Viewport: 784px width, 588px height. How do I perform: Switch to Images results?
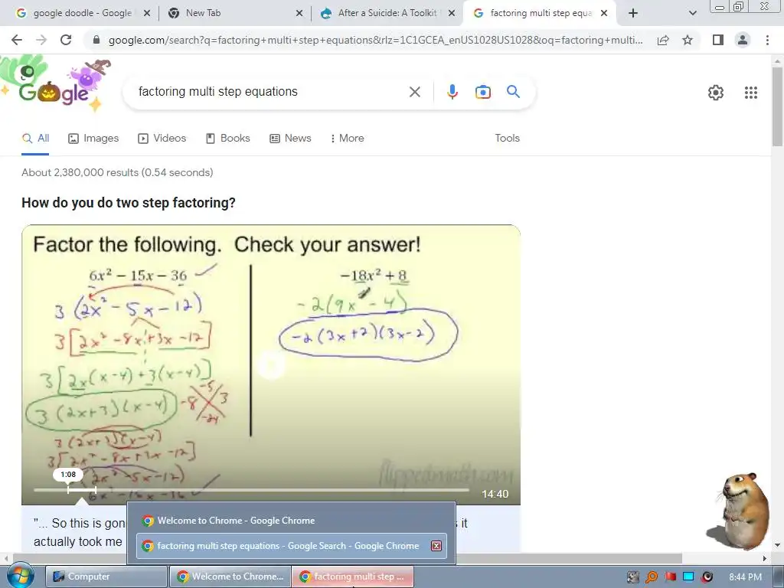(93, 139)
